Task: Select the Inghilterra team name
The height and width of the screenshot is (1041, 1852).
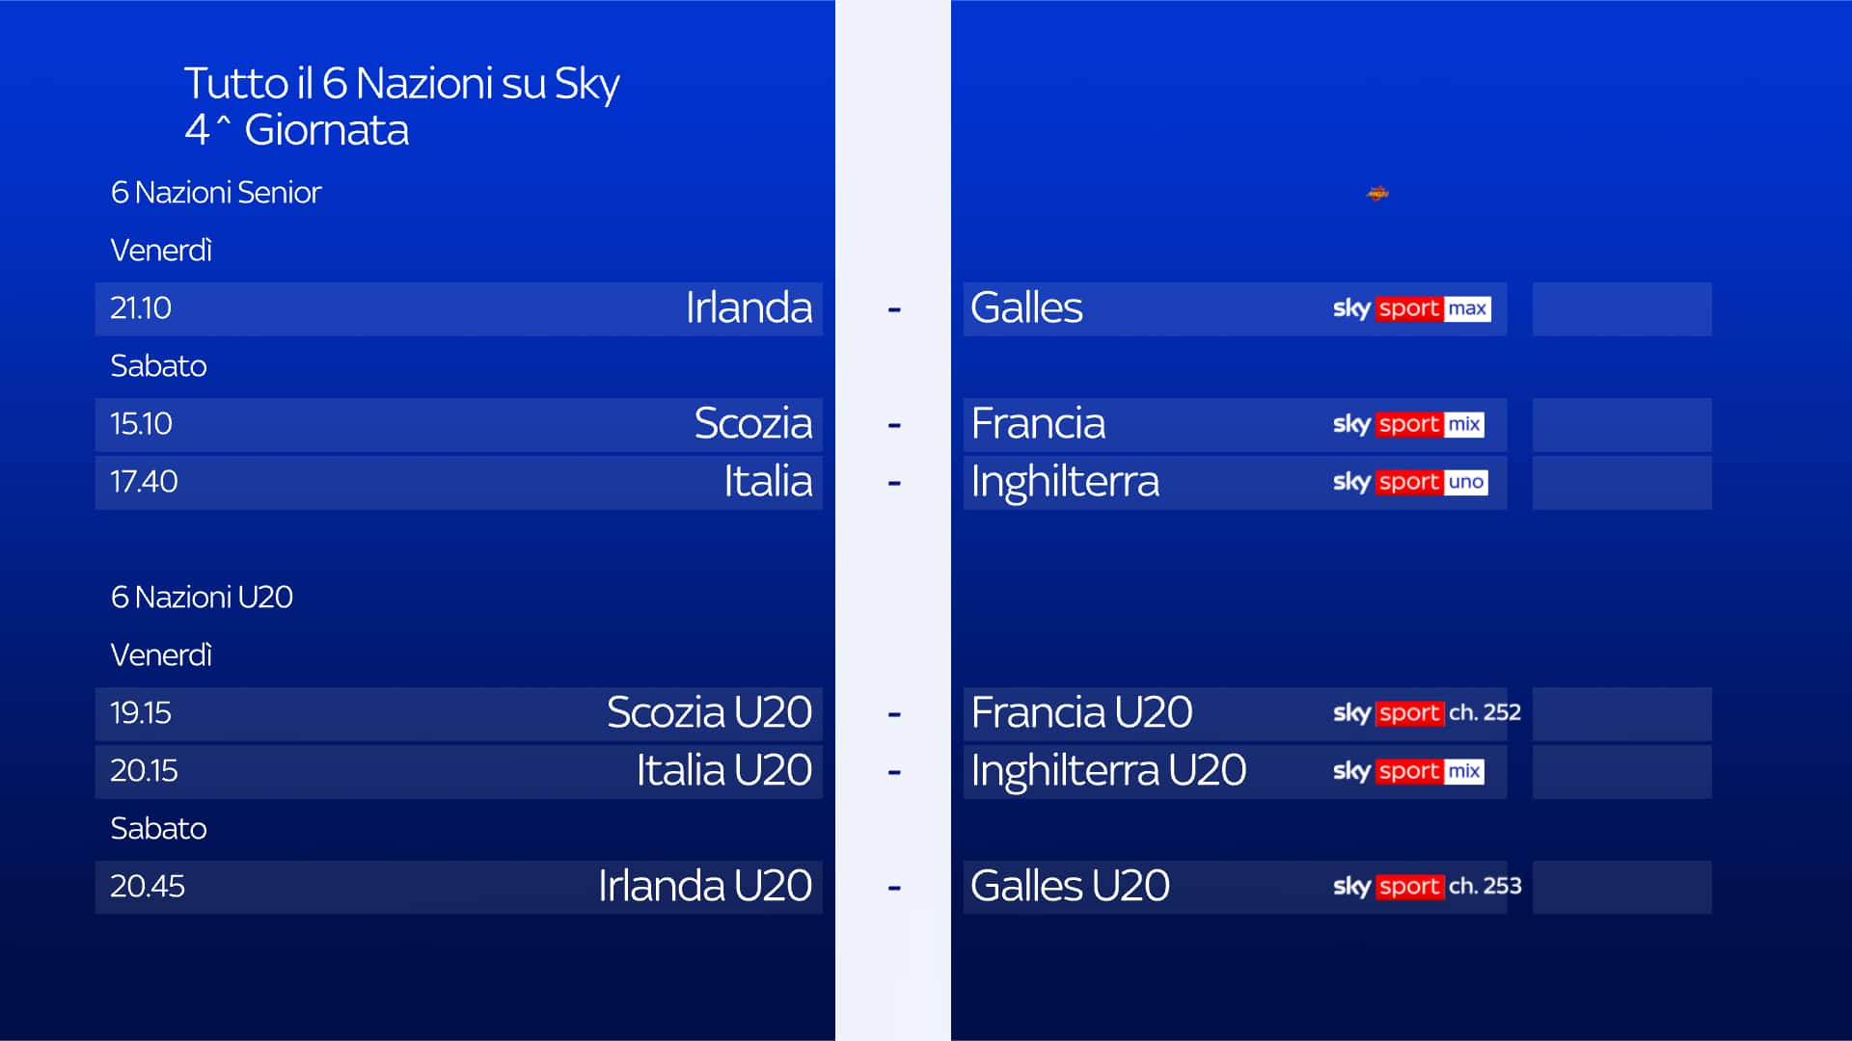Action: point(1065,482)
